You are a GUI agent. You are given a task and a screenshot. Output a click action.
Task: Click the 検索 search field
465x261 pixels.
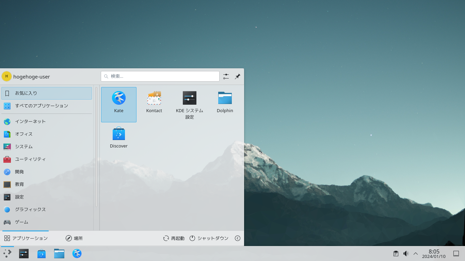[x=160, y=76]
